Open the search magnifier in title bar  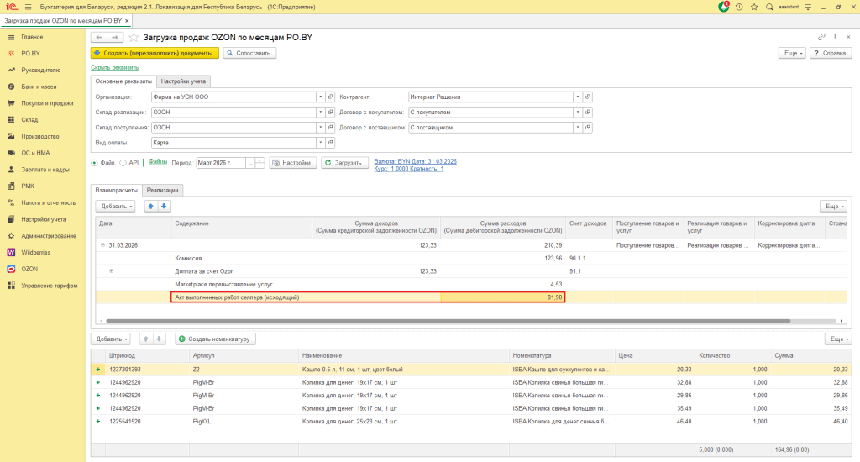tap(769, 7)
